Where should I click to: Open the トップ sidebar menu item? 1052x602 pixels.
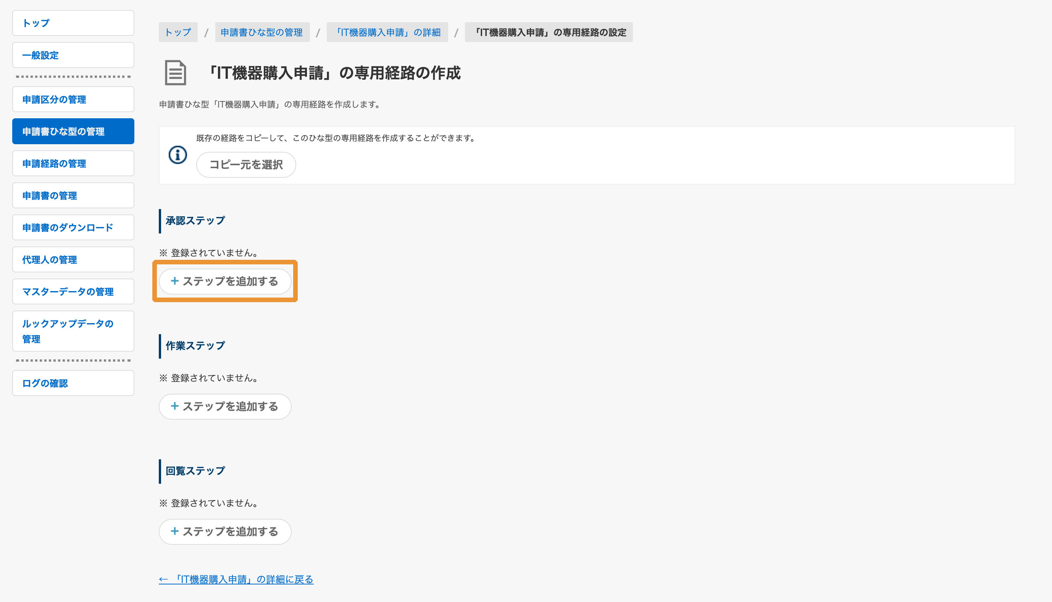pos(73,23)
